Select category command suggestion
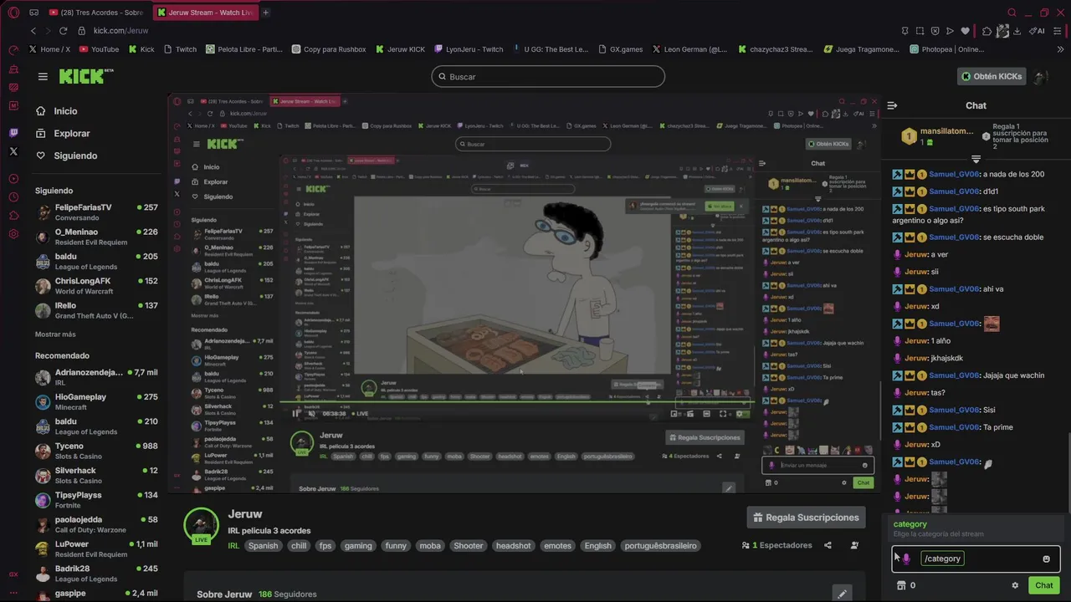 [976, 528]
